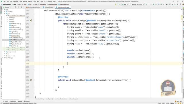Open LoginActivity in project tree

[14, 32]
